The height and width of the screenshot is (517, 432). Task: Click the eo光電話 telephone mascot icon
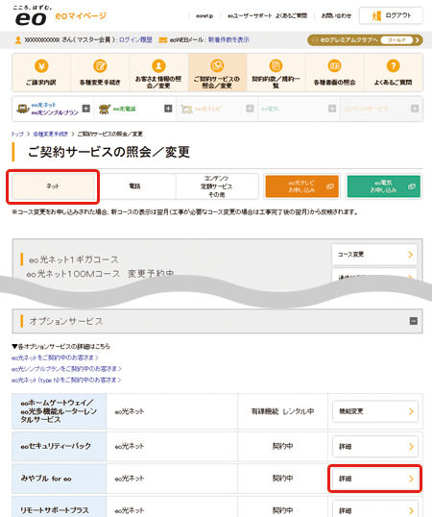(105, 109)
